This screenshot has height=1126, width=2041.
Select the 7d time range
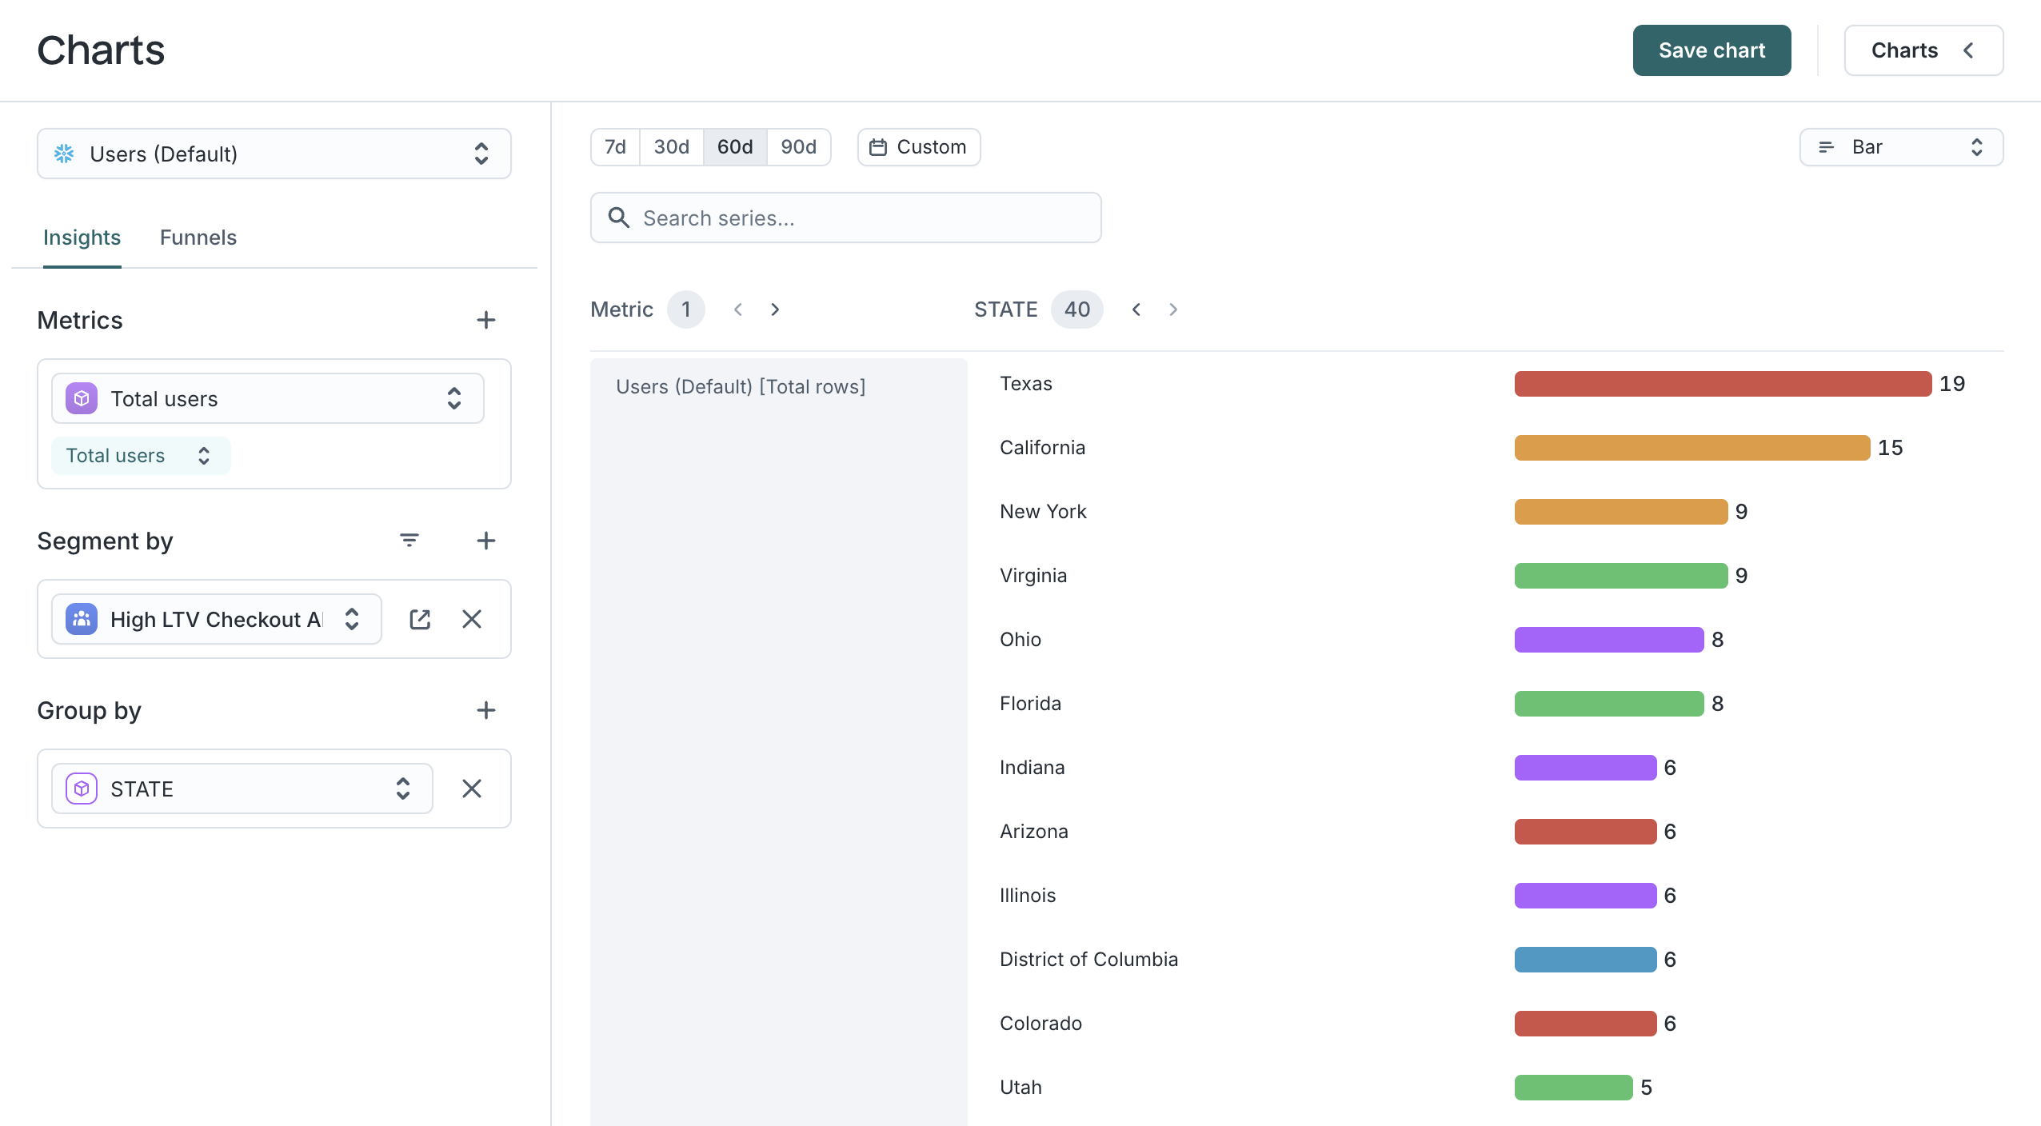coord(615,147)
